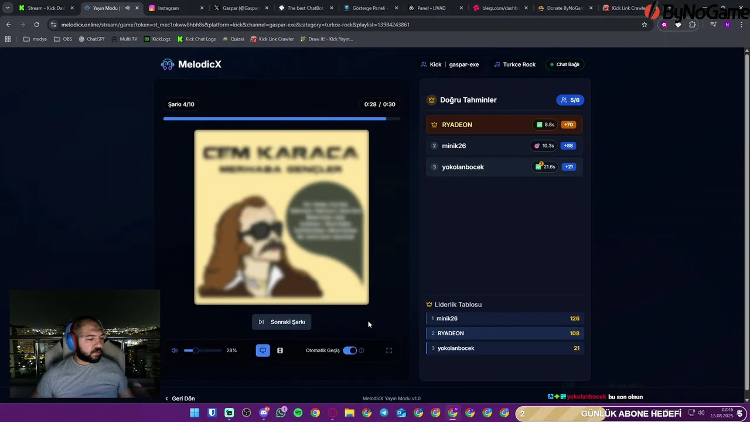Open the Windows Start menu

pos(195,413)
